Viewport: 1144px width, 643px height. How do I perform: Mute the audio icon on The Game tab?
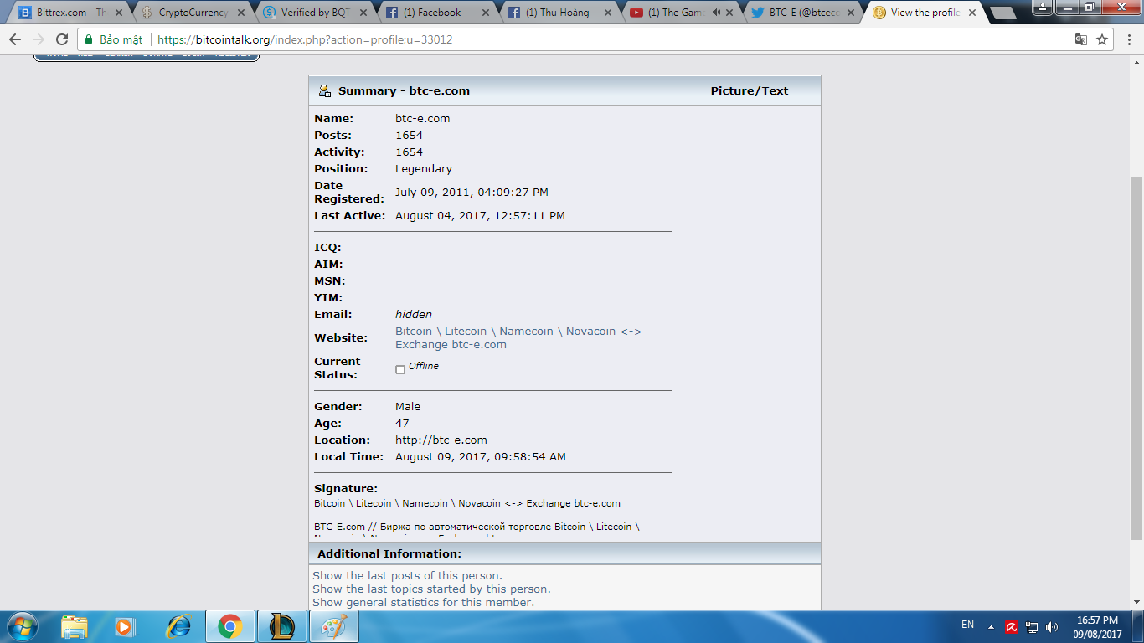click(x=716, y=13)
